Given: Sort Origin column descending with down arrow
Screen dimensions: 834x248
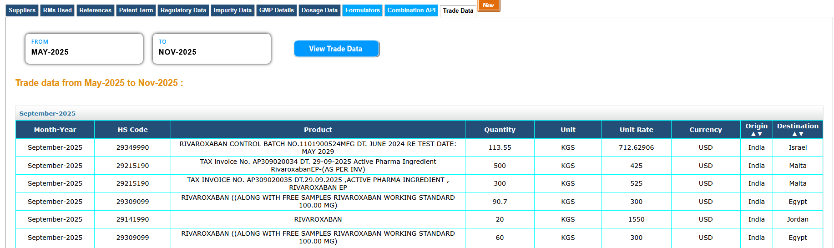Looking at the screenshot, I should (760, 134).
